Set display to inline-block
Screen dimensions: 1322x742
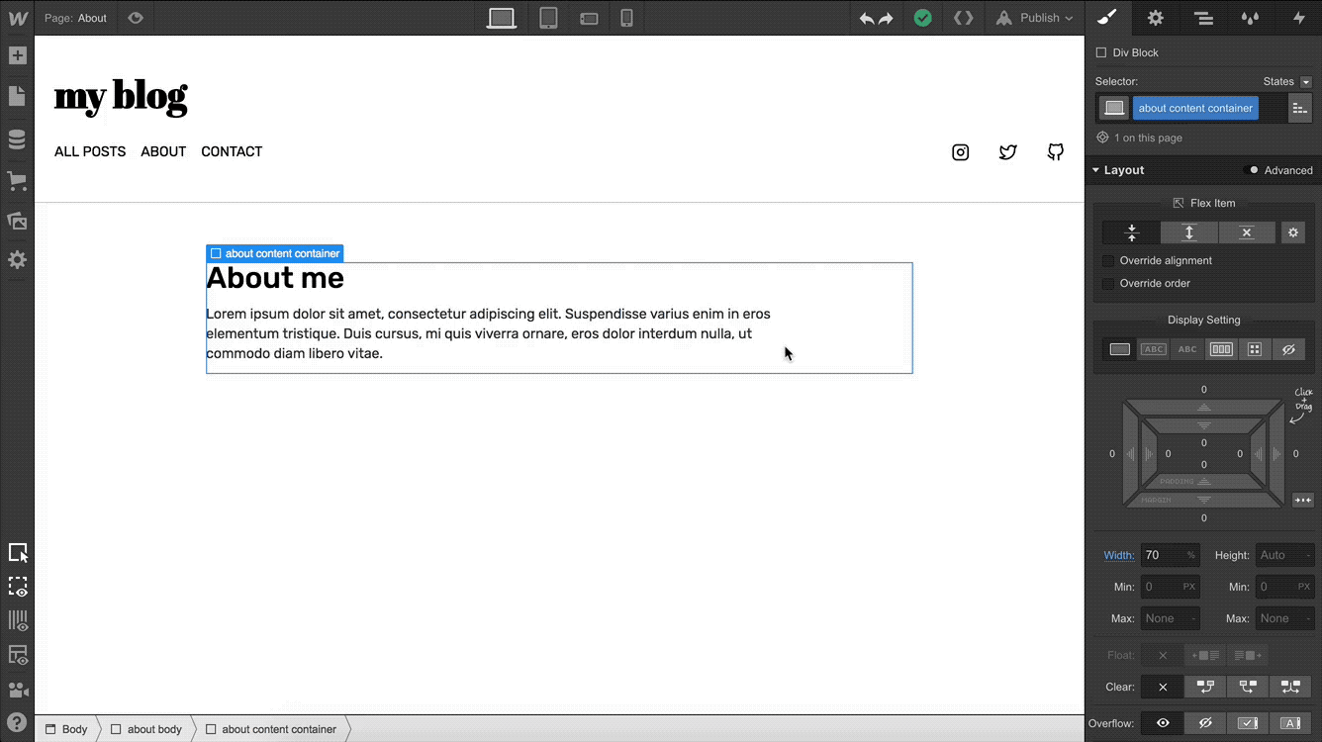(1154, 349)
